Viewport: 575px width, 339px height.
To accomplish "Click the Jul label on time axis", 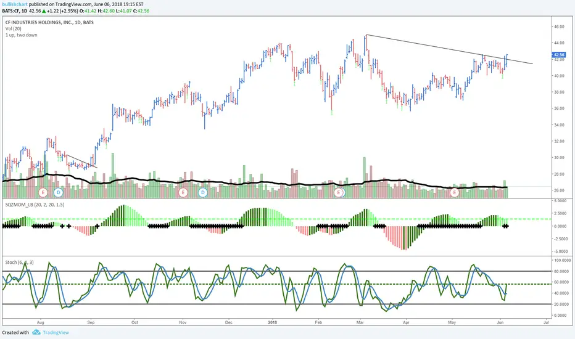I will (x=546, y=322).
